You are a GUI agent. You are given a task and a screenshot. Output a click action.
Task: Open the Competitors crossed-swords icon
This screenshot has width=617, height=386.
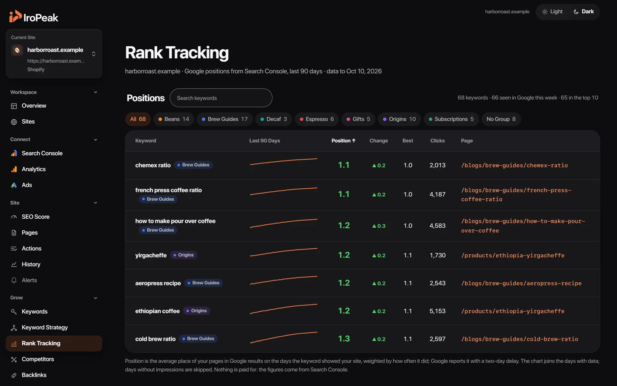[x=14, y=359]
